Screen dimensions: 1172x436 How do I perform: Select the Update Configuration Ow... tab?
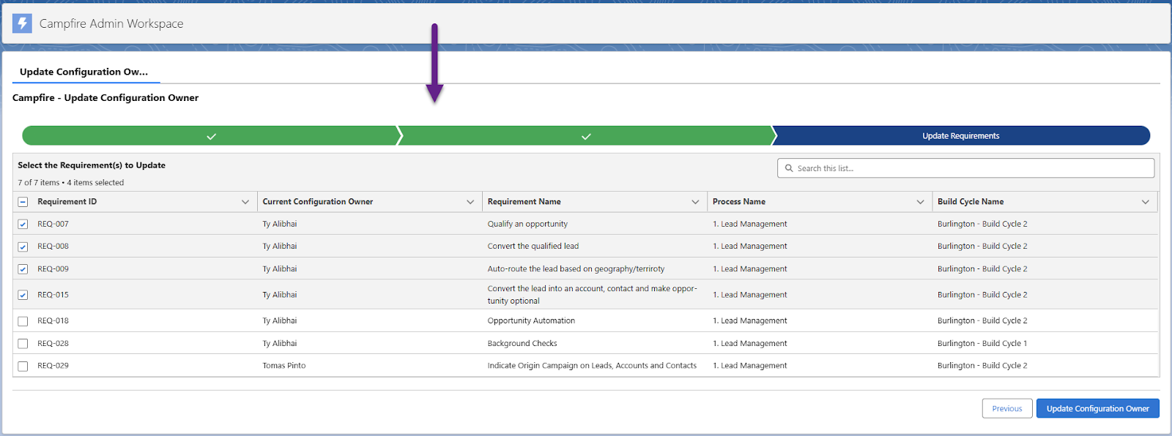[84, 72]
